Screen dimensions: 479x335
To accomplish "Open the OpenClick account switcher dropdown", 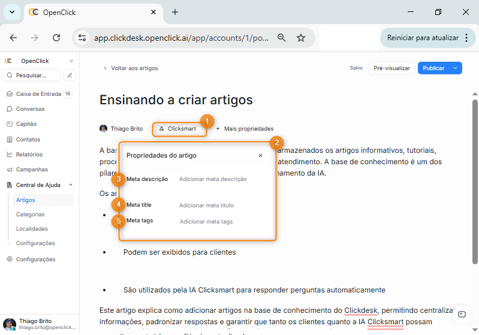I will coord(71,61).
